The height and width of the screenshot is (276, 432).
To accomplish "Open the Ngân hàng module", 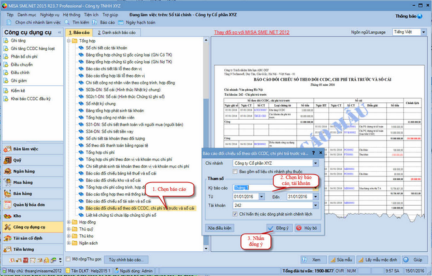I will [x=33, y=171].
